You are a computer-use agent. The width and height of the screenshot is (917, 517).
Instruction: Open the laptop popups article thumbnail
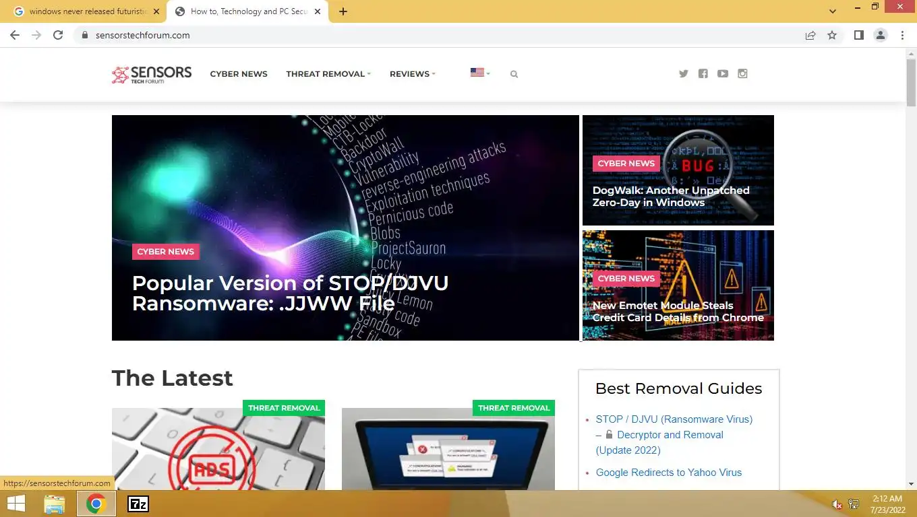(448, 449)
